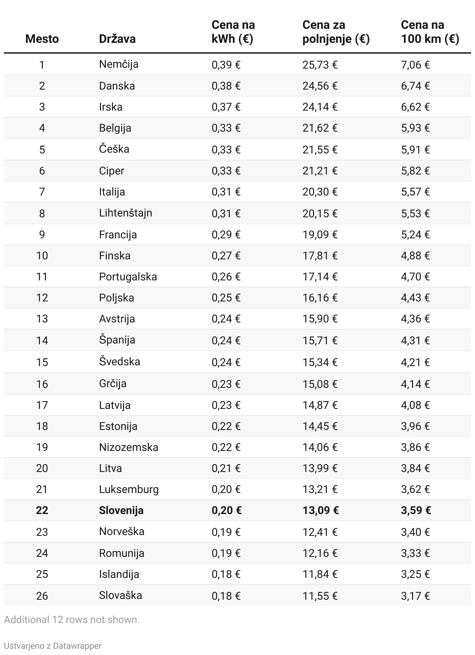Click the Danska row name

click(117, 86)
